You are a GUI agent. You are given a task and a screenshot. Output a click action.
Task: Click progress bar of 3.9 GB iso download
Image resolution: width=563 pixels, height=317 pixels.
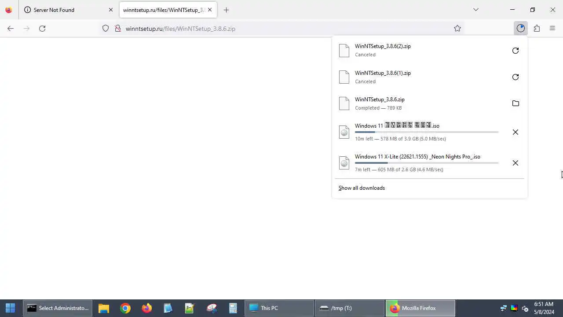coord(427,132)
